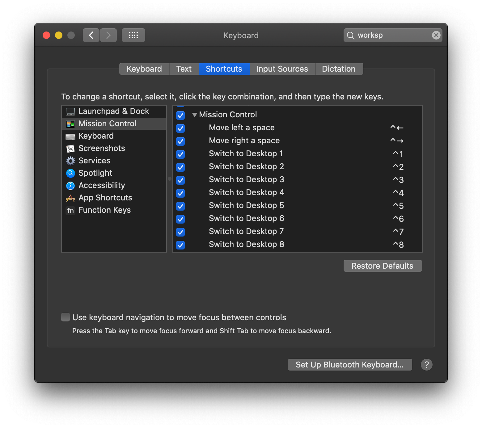
Task: Select Screenshots in the category list
Action: [x=114, y=148]
